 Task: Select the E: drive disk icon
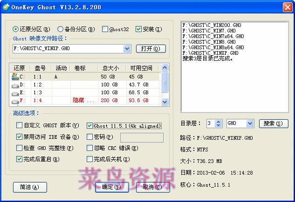(x=15, y=93)
